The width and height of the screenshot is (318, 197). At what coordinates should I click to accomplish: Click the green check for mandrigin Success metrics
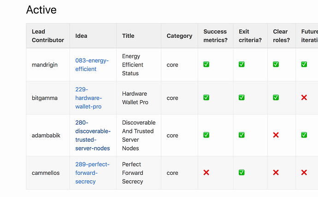coord(206,65)
